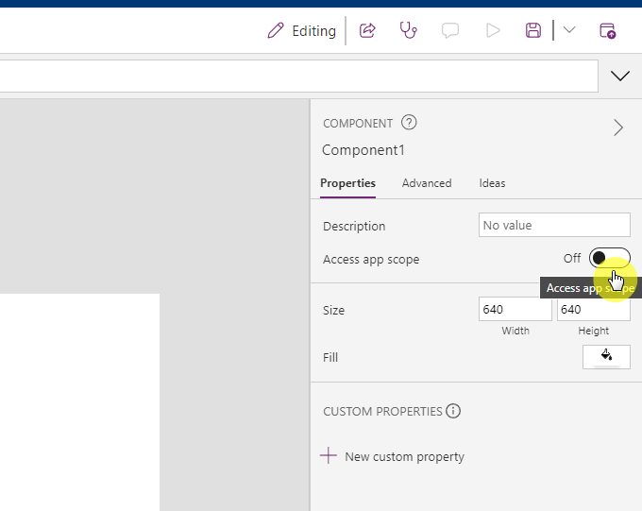This screenshot has height=511, width=642.
Task: Open the Component help question mark
Action: pyautogui.click(x=409, y=122)
